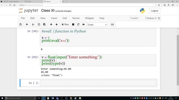Paste cells below icon
179x100 pixels.
tap(44, 24)
